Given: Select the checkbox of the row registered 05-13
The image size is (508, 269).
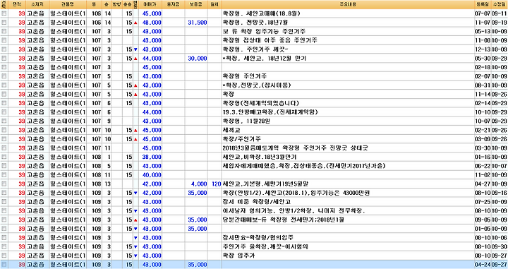Looking at the screenshot, I should [x=4, y=32].
